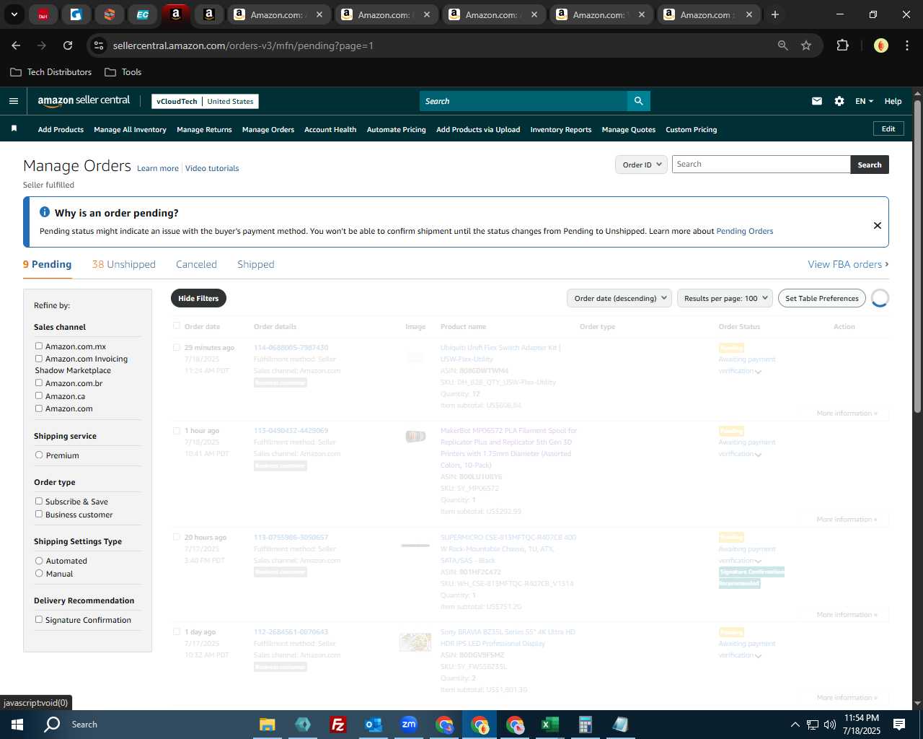The image size is (923, 739).
Task: Click the info icon beside 'Why is an order pending?'
Action: coord(45,212)
